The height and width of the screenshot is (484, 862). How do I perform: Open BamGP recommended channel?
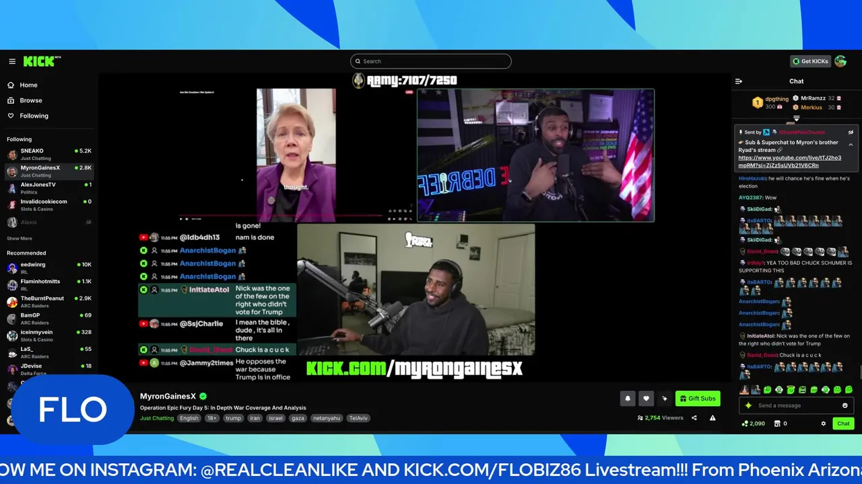click(x=49, y=319)
